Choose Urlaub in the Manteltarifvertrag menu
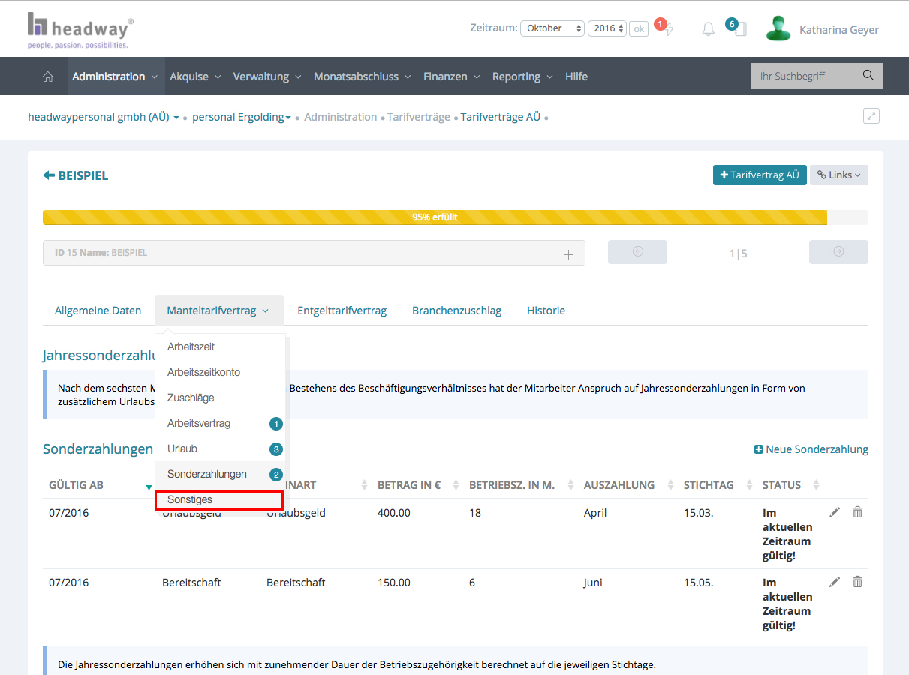 (182, 448)
